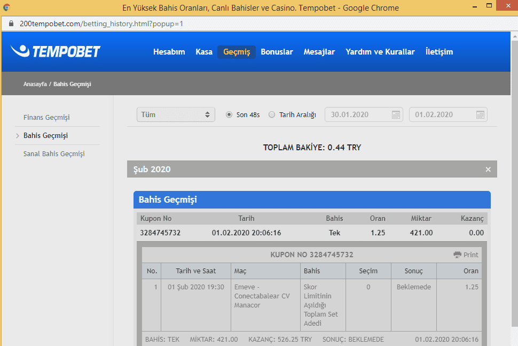Click the page vertical scrollbar

click(515, 183)
